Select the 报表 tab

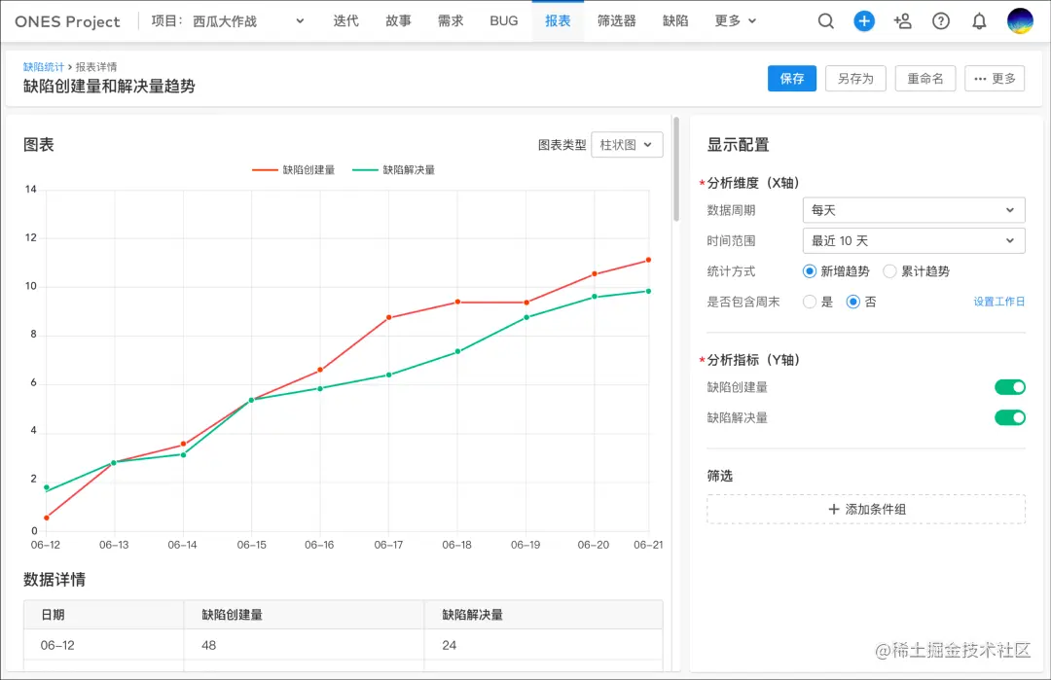[558, 21]
